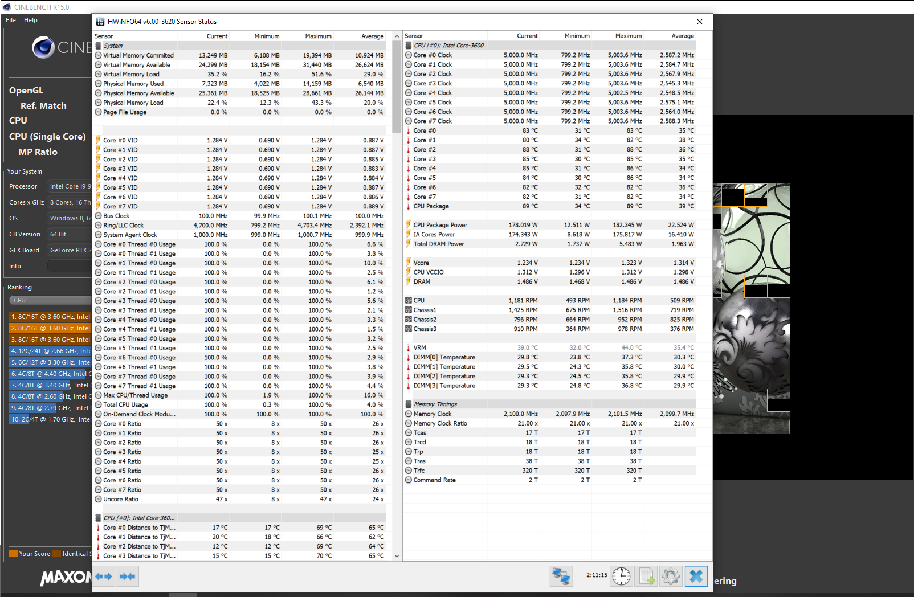Viewport: 914px width, 597px height.
Task: Open the HWiNFO network remote monitoring icon
Action: tap(561, 576)
